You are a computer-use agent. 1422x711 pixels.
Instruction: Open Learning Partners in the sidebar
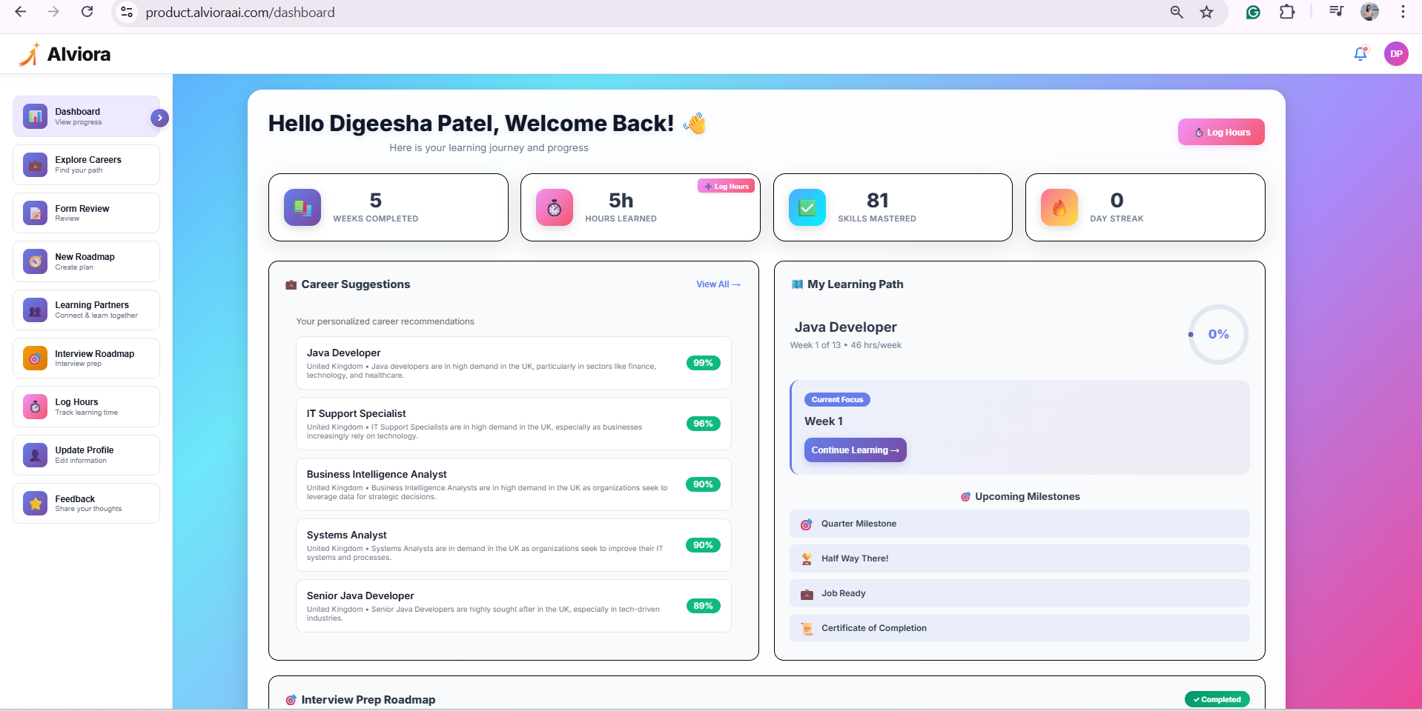86,310
